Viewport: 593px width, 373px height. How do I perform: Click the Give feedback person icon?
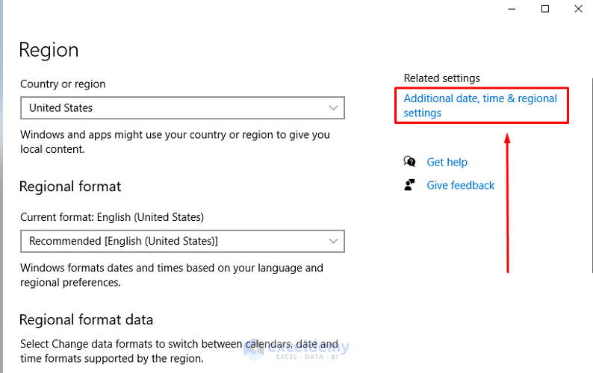pyautogui.click(x=409, y=185)
